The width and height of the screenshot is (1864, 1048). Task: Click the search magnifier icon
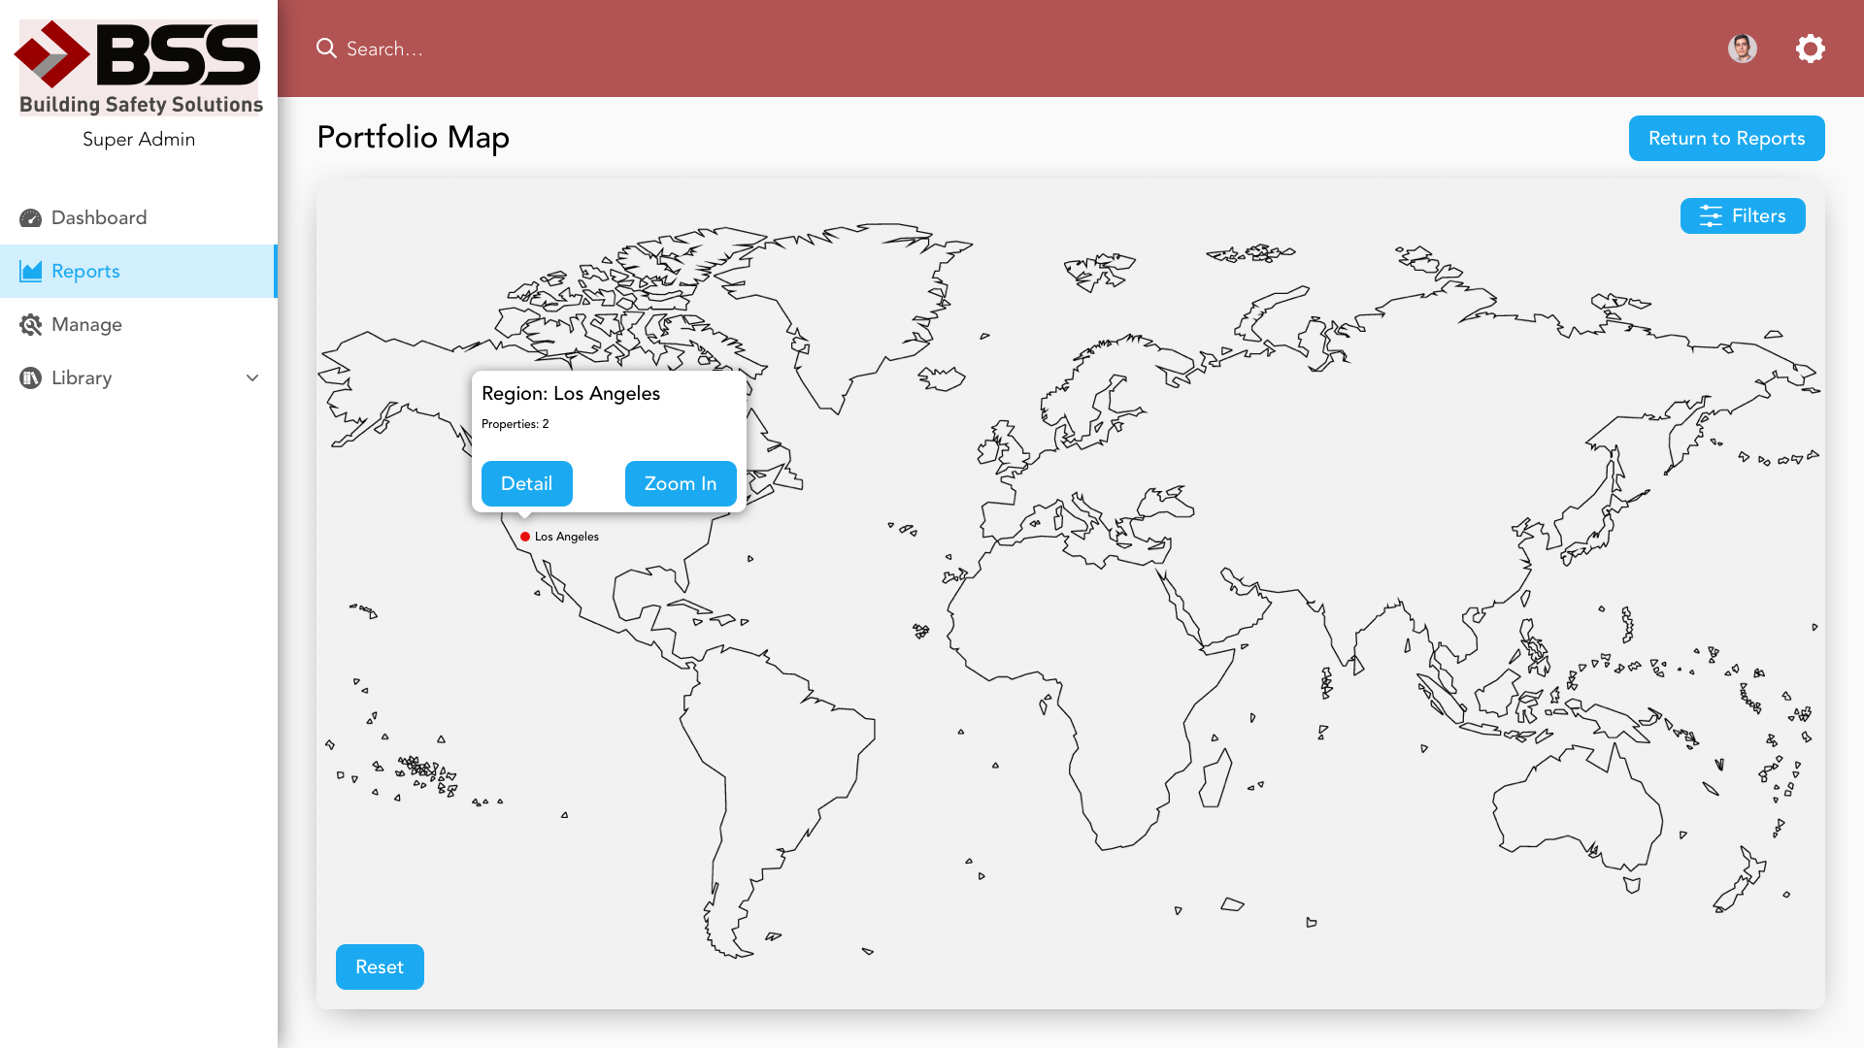click(x=326, y=49)
